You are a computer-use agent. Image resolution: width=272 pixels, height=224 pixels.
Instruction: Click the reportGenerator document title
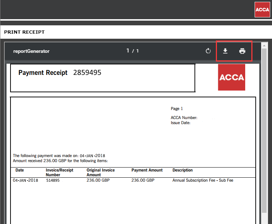31,51
